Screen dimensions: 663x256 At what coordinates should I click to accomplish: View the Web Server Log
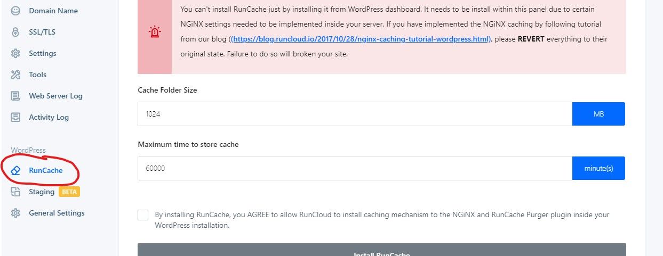tap(55, 96)
